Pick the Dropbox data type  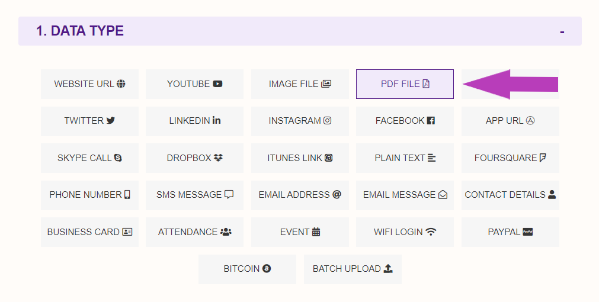(194, 158)
